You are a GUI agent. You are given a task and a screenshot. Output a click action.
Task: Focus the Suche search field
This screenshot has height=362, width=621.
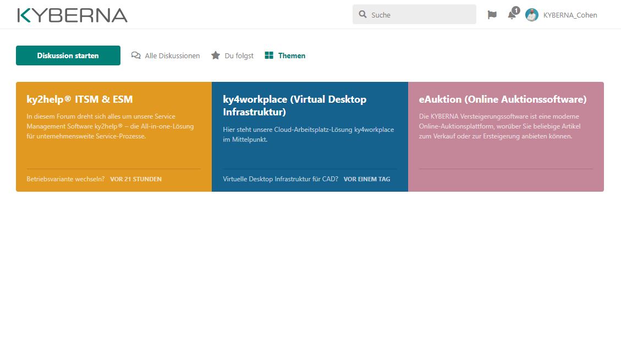pyautogui.click(x=414, y=15)
